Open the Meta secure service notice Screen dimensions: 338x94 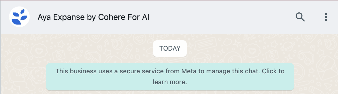(x=170, y=77)
